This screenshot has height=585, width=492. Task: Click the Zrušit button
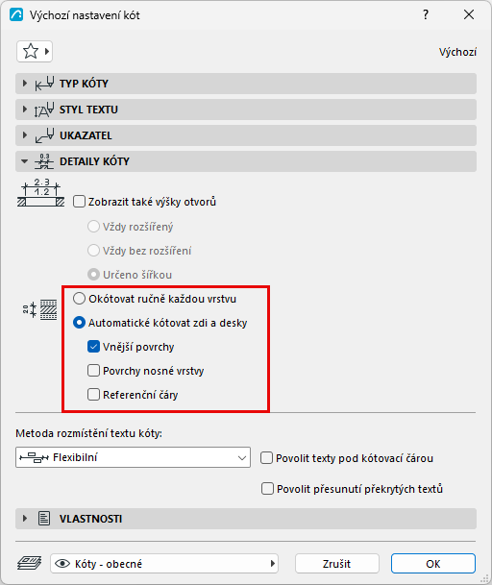click(336, 563)
